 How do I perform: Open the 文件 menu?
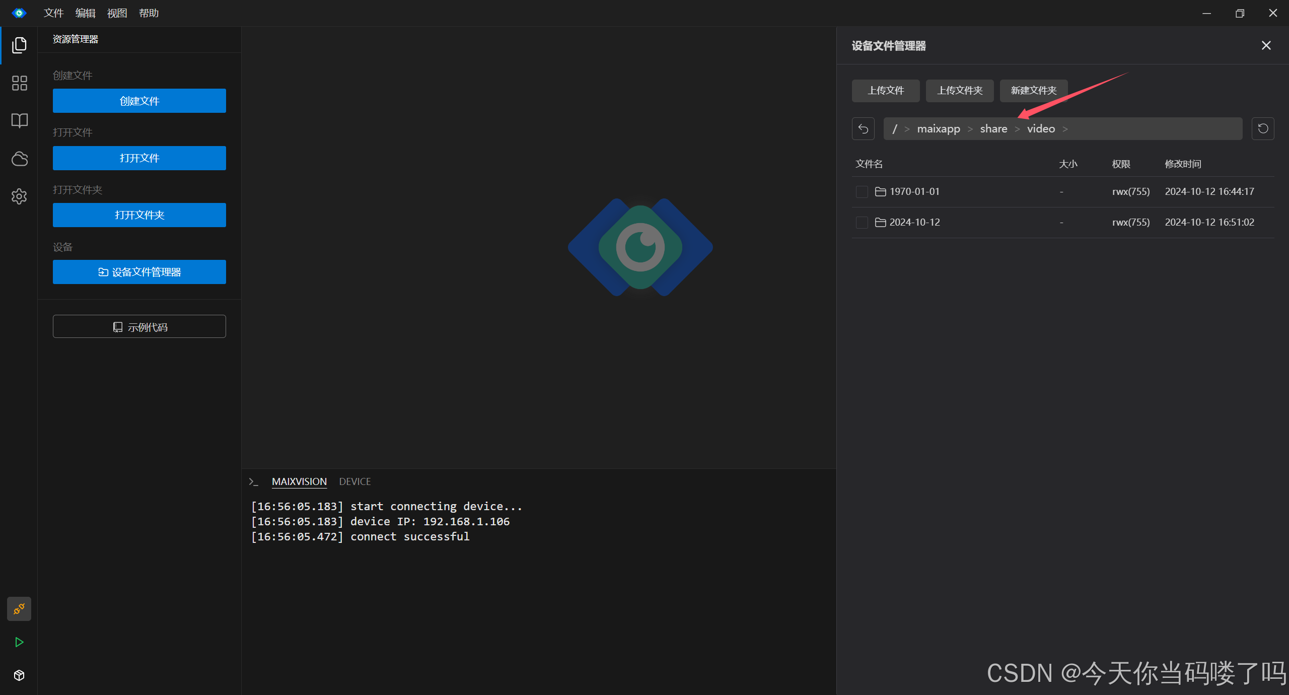[x=53, y=13]
